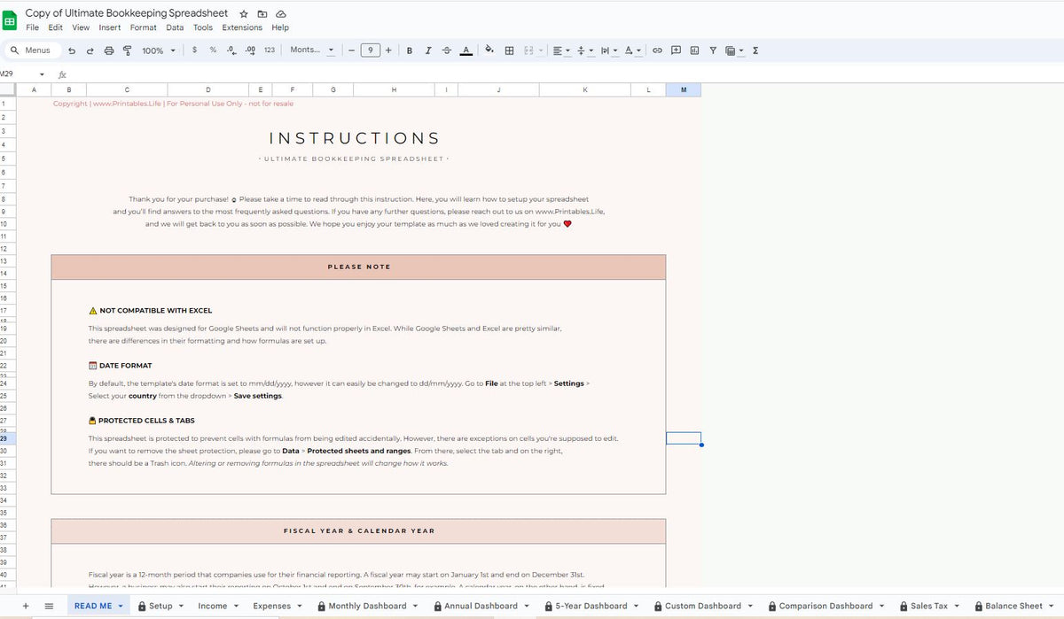Open text wrapping dropdown
Screen dimensions: 1064x619
(x=609, y=50)
